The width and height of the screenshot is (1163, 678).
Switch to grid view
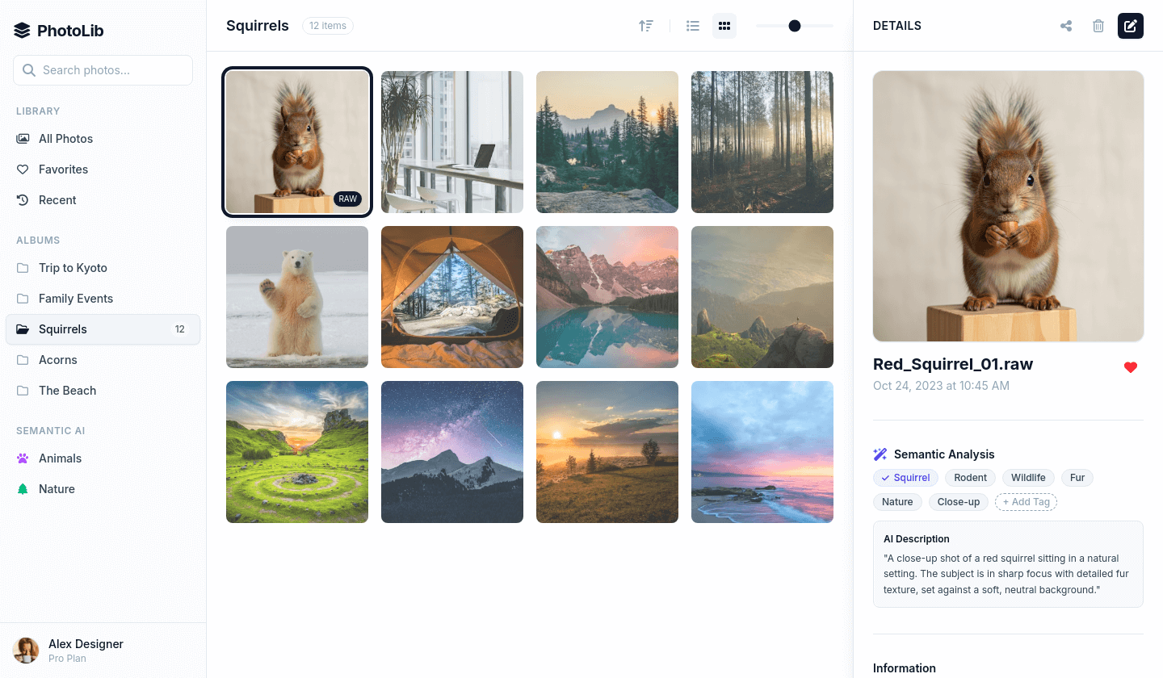pyautogui.click(x=724, y=26)
